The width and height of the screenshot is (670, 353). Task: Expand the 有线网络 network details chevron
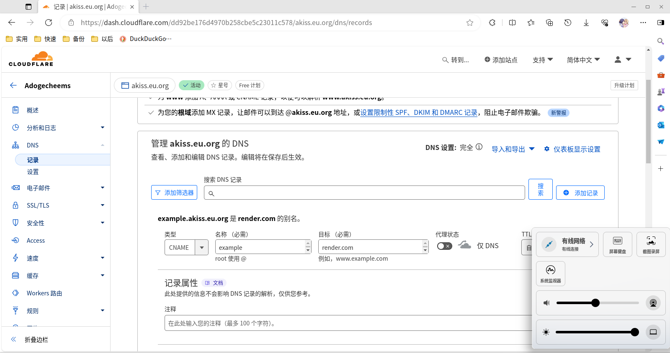tap(591, 244)
